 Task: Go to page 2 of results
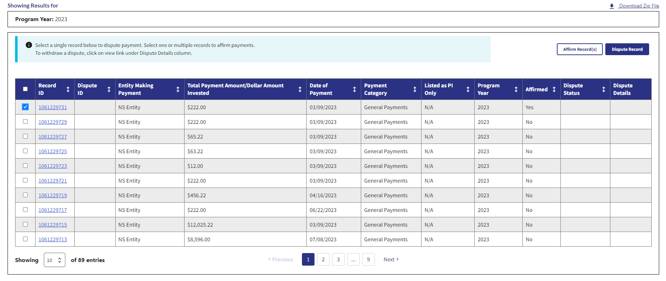coord(323,260)
